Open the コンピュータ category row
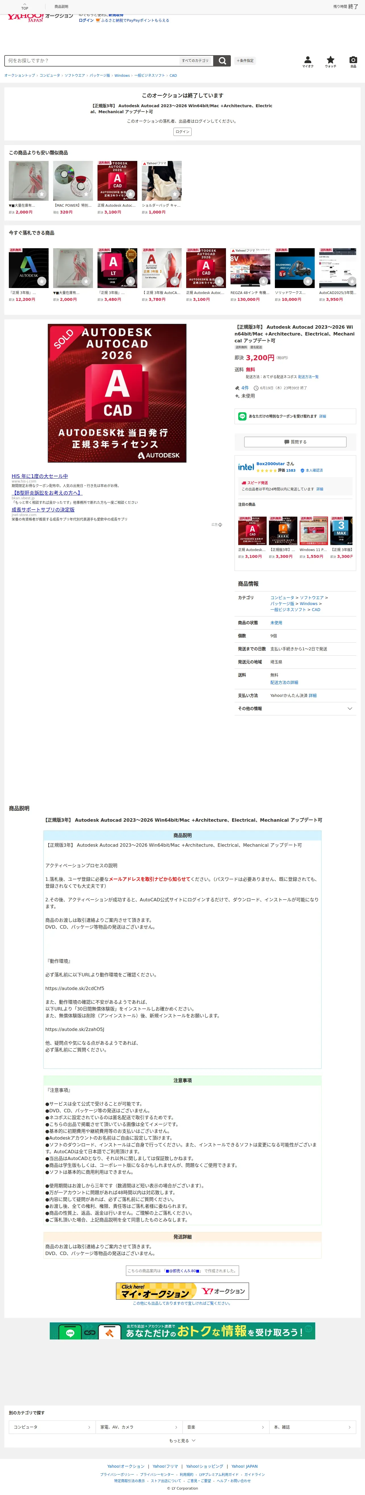 [52, 1427]
